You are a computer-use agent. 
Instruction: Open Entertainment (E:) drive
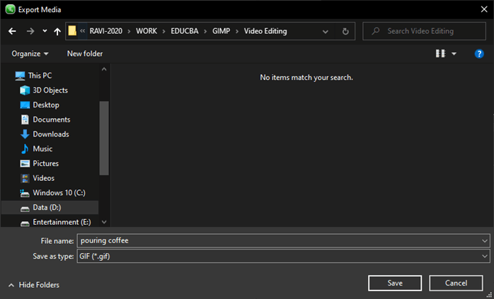[x=62, y=222]
